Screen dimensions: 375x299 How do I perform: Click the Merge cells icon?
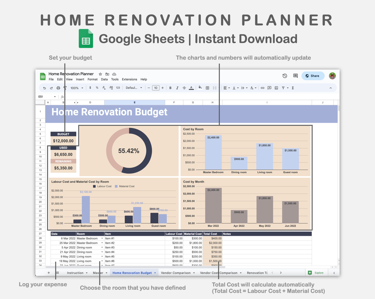(x=215, y=88)
